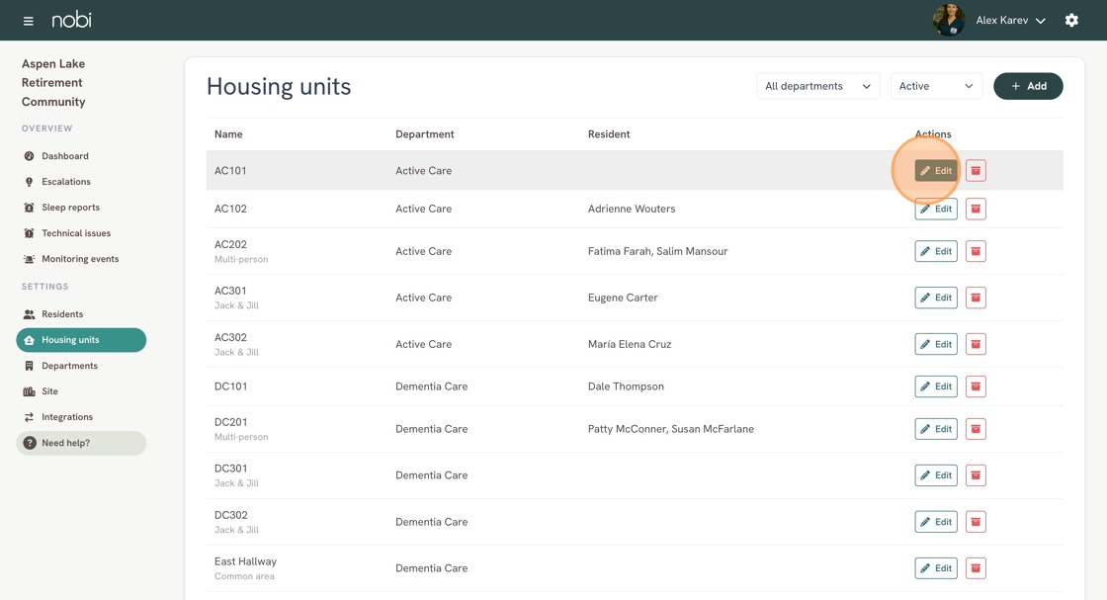Edit the DC302 housing unit
1107x600 pixels.
click(935, 522)
